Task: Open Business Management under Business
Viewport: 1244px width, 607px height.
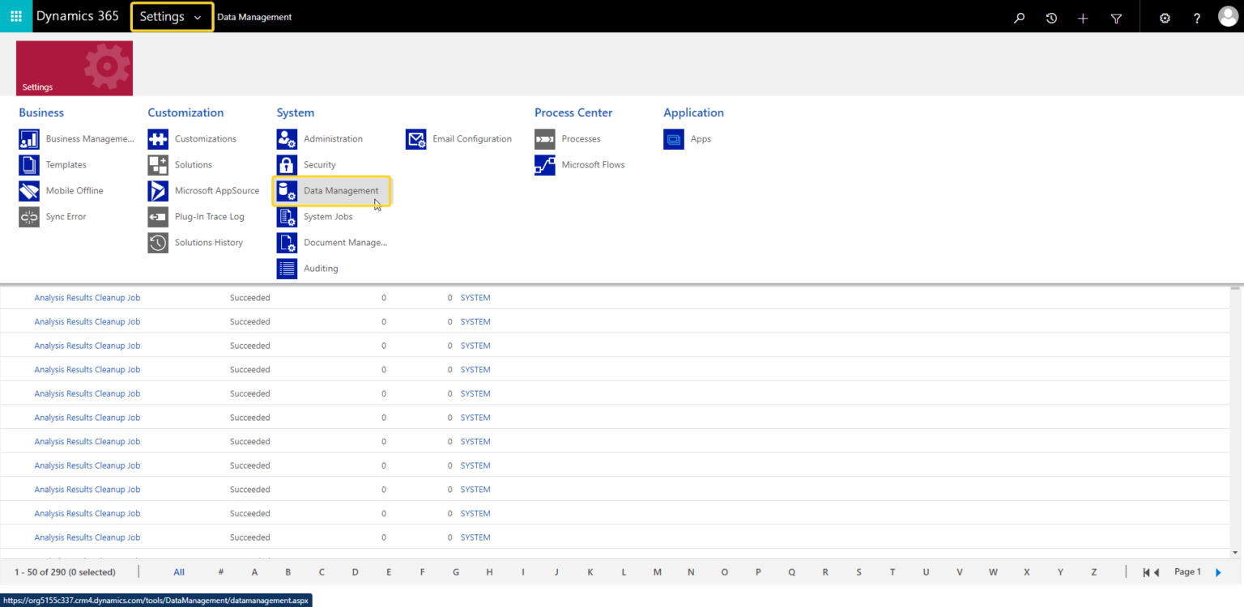Action: tap(90, 138)
